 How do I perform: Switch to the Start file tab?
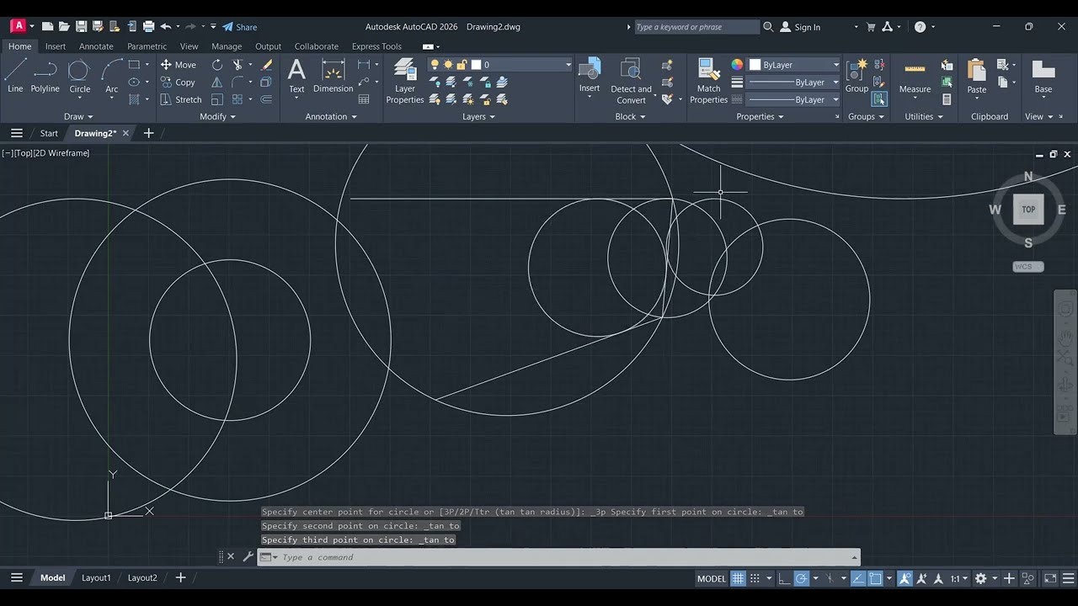coord(49,133)
